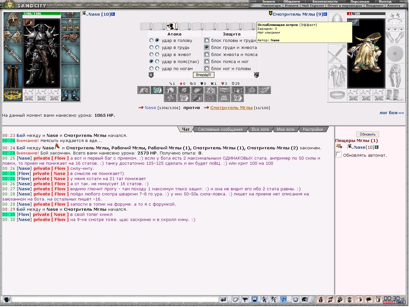Click the eraser clear-chat icon
Screen dimensions: 409x307
[x=235, y=300]
